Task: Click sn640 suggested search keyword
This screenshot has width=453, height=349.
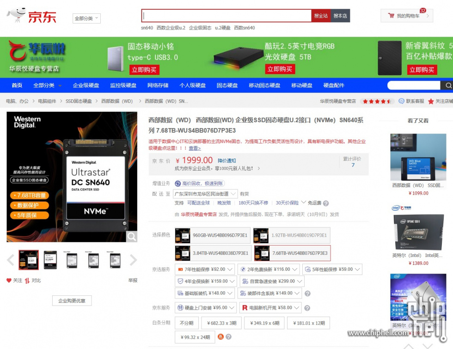Action: click(147, 28)
